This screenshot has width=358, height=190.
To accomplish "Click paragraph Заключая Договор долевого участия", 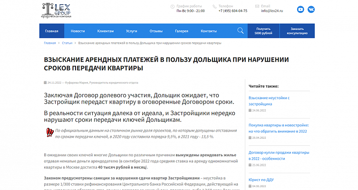I will [x=139, y=98].
